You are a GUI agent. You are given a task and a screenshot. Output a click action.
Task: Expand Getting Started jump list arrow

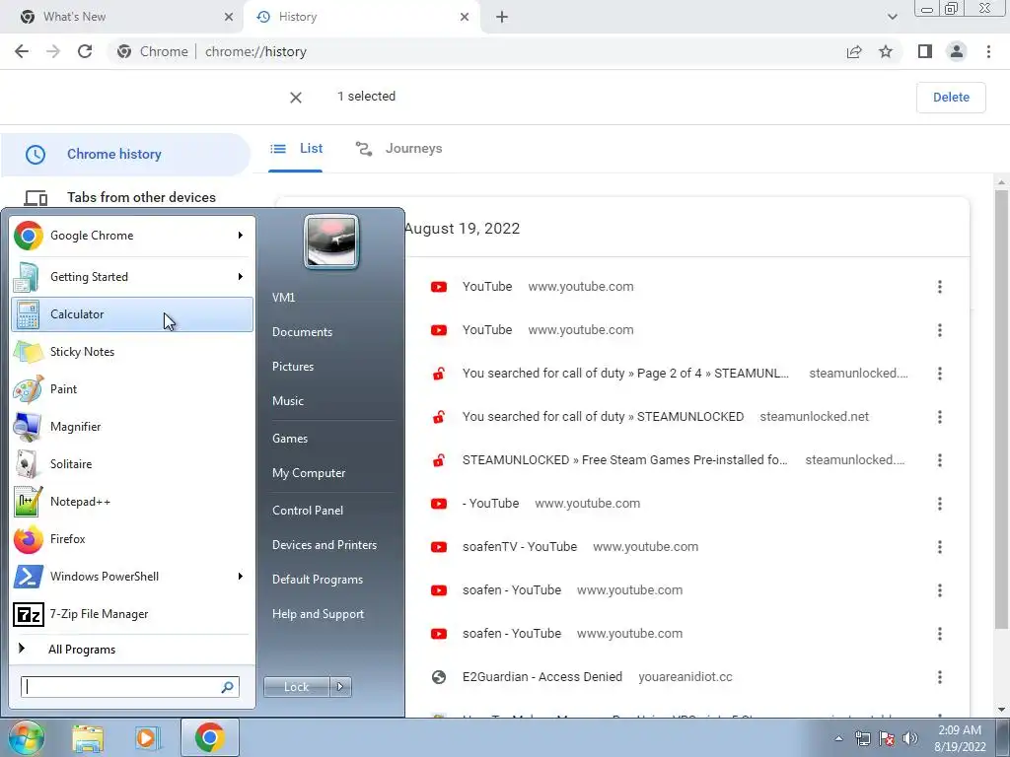pyautogui.click(x=241, y=277)
